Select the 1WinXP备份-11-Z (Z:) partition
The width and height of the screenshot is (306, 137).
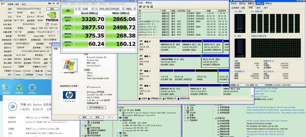click(x=180, y=61)
